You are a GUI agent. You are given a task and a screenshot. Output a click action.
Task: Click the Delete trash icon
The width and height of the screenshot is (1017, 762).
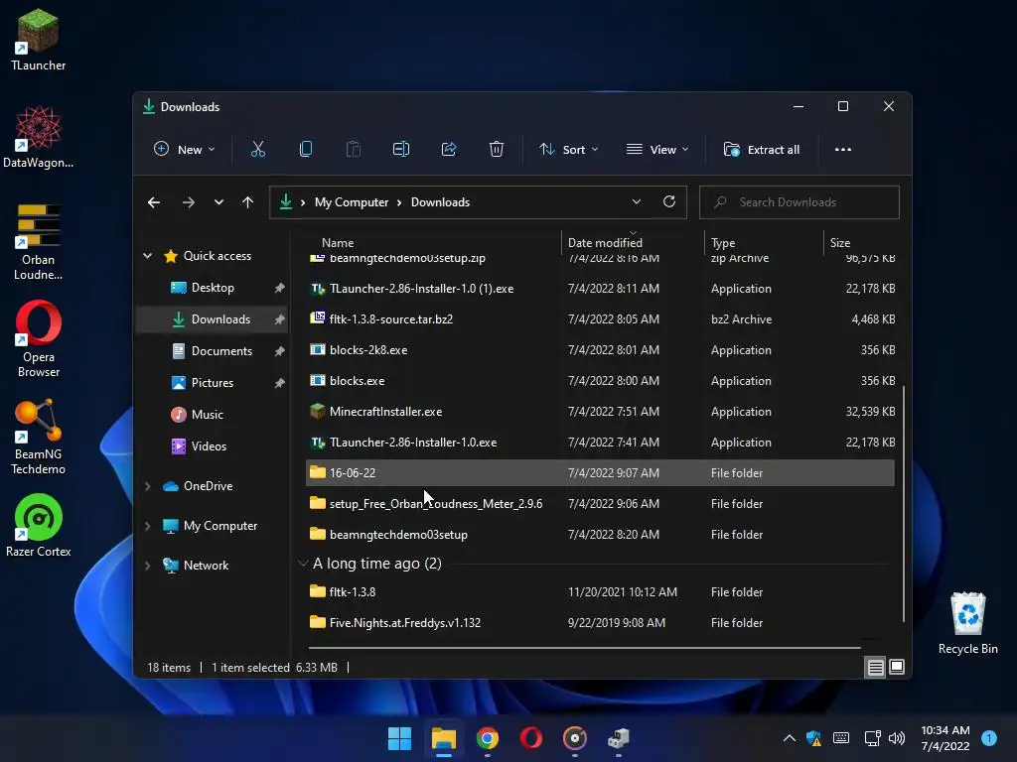(497, 150)
